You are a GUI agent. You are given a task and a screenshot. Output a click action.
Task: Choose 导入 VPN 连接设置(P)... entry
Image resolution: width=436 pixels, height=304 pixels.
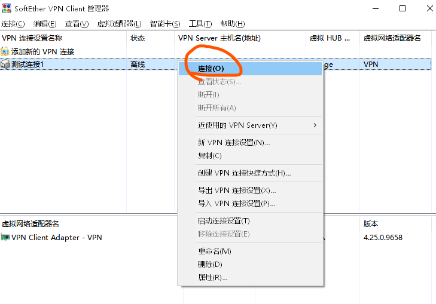250,203
